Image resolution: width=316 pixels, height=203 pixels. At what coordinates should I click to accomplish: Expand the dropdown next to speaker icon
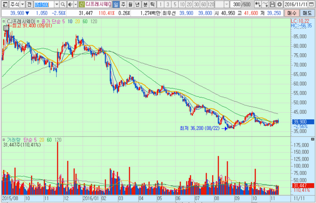tap(75, 4)
